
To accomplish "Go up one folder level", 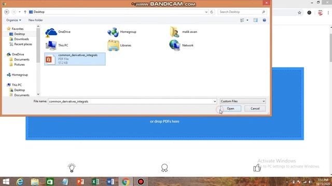I will click(x=25, y=12).
